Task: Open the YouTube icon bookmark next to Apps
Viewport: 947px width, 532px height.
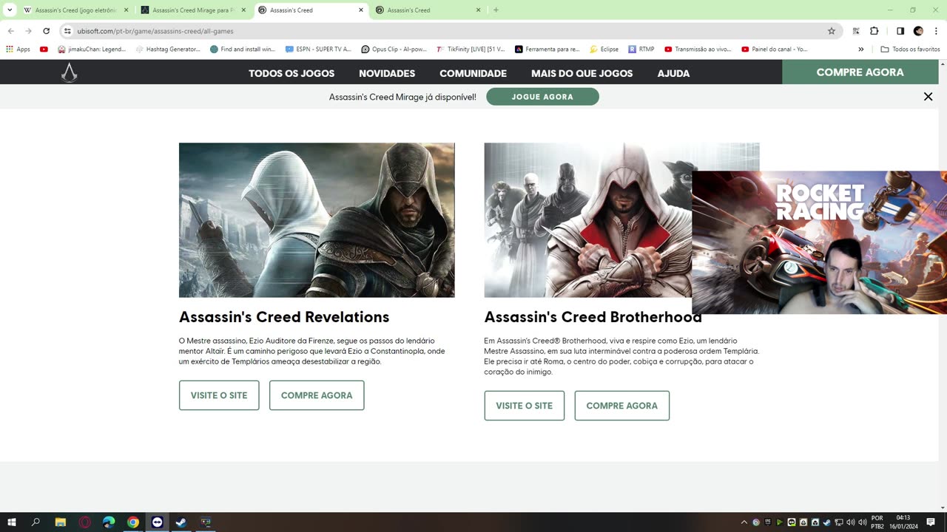Action: [x=44, y=50]
